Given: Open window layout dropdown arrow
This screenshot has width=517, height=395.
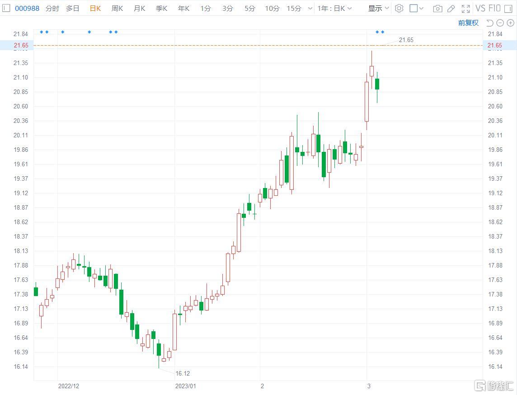Looking at the screenshot, I should click(x=422, y=8).
